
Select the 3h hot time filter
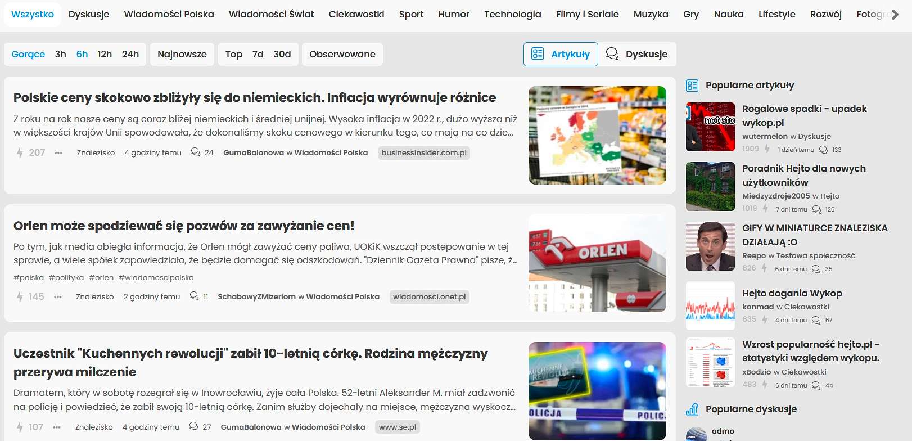pos(61,54)
